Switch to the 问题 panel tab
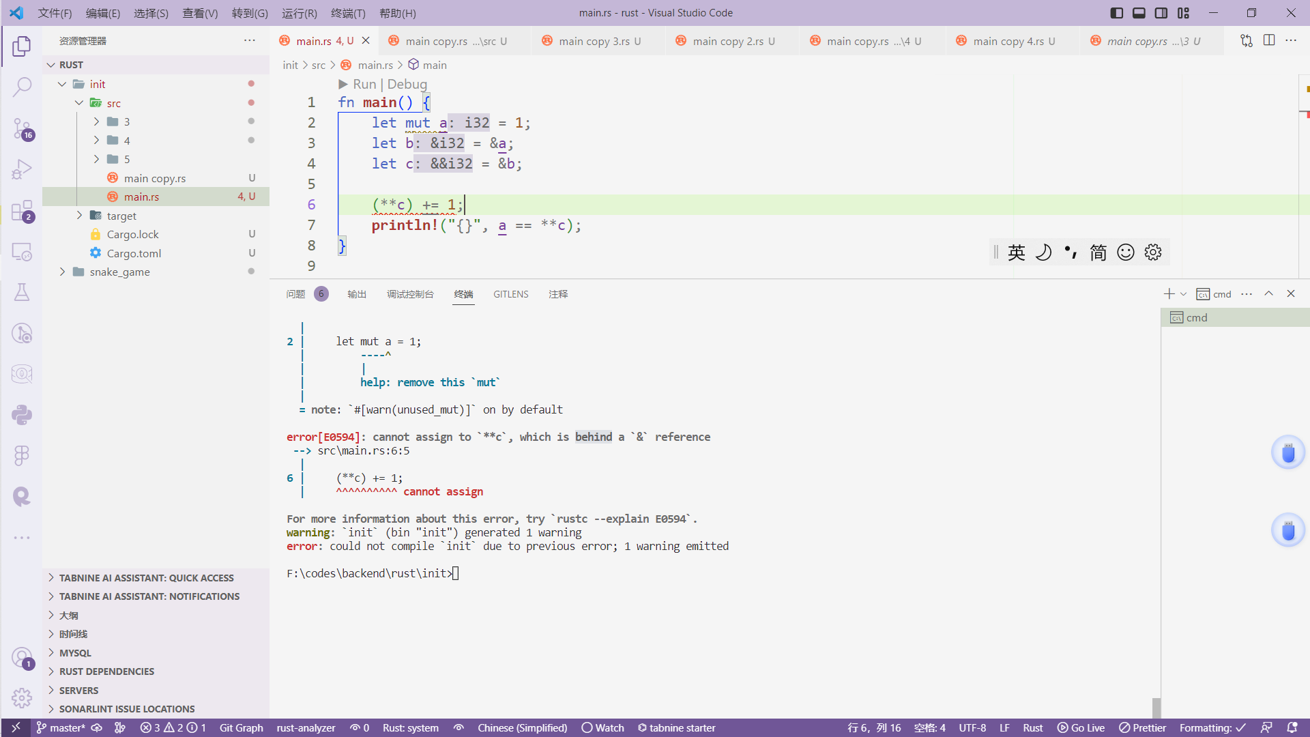Viewport: 1310px width, 737px height. 295,294
